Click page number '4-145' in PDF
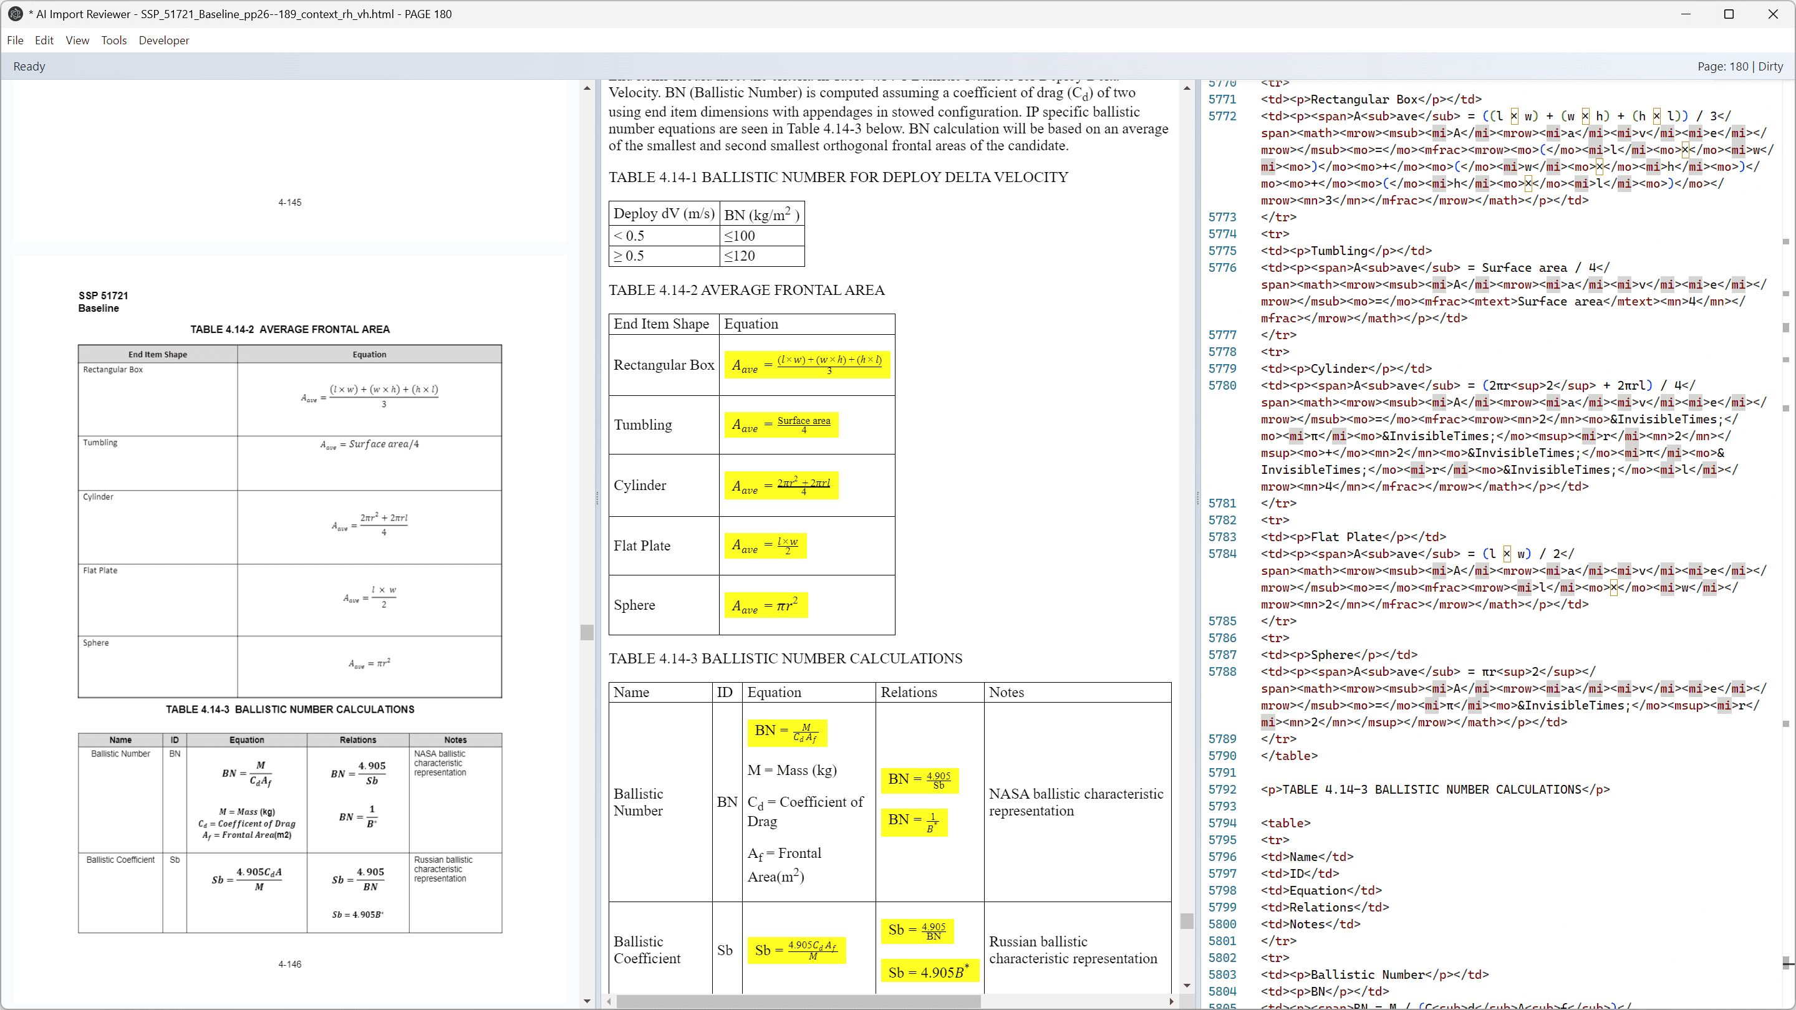 pos(289,203)
